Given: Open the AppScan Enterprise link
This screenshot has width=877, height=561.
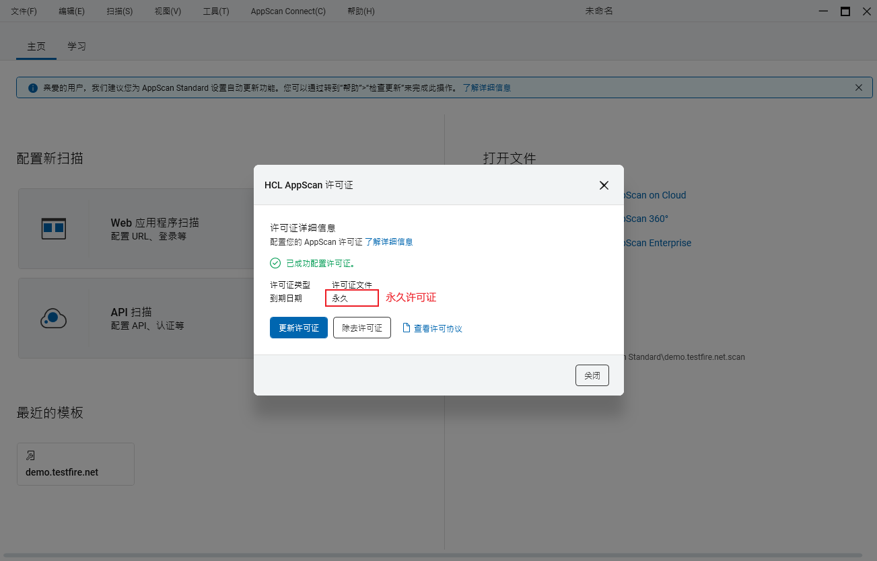Looking at the screenshot, I should coord(658,243).
